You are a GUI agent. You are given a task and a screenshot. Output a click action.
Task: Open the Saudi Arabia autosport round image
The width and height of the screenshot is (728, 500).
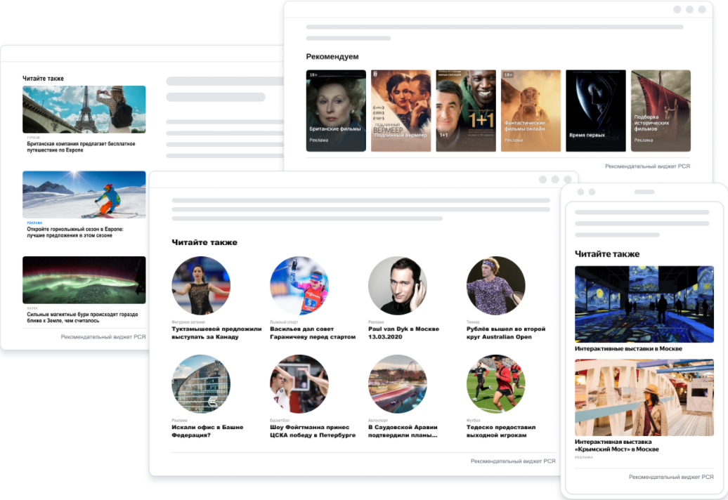tap(398, 383)
